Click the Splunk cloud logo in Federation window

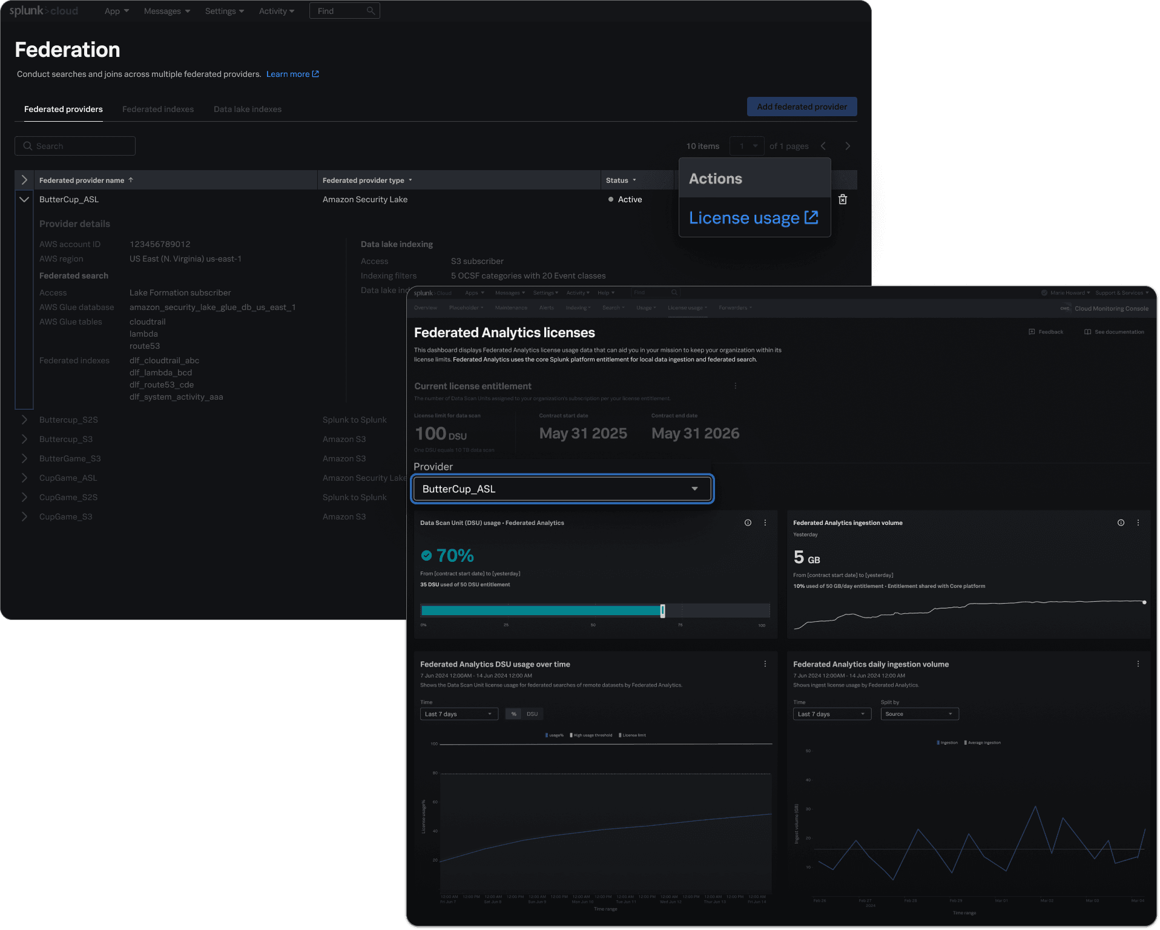click(x=44, y=11)
